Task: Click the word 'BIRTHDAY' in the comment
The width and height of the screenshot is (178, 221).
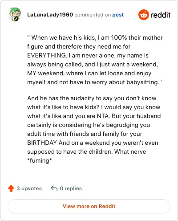Action: [x=42, y=143]
